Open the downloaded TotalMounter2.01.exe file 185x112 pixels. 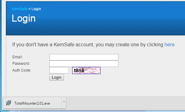[32, 103]
